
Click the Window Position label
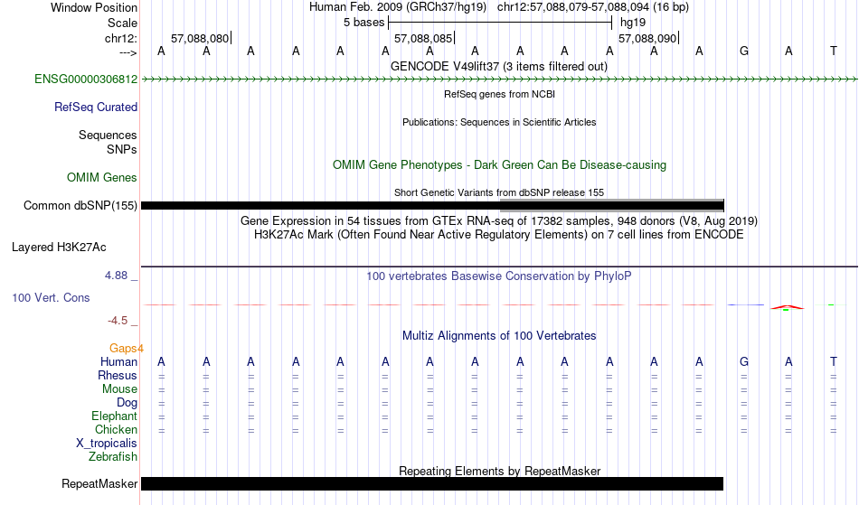coord(94,7)
